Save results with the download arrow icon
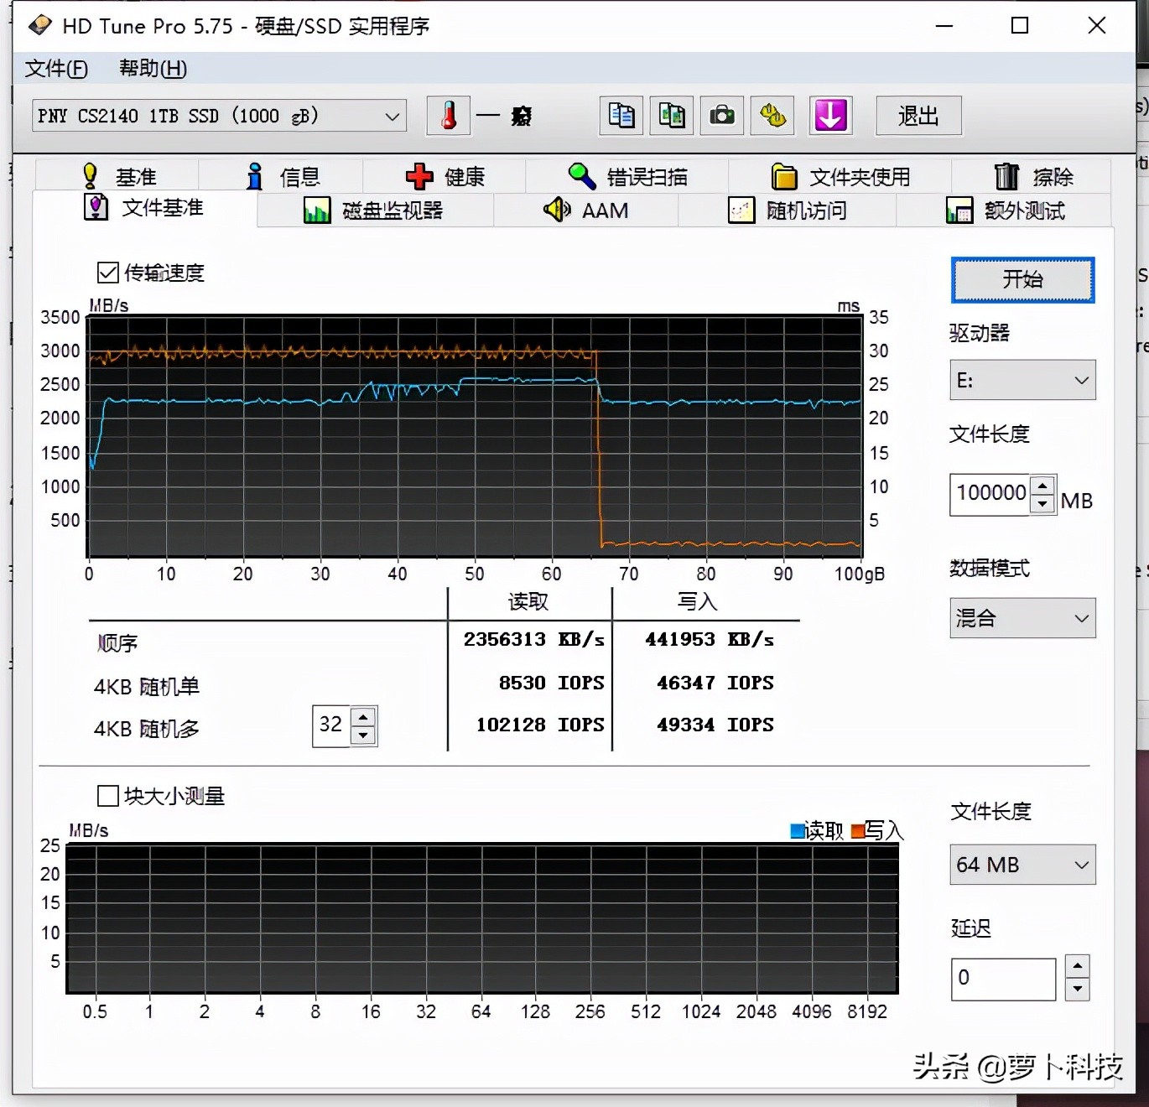 829,116
